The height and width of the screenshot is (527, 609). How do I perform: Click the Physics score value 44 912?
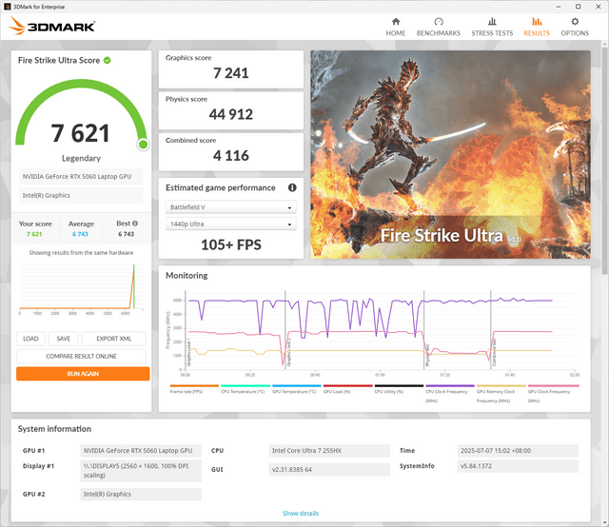231,114
